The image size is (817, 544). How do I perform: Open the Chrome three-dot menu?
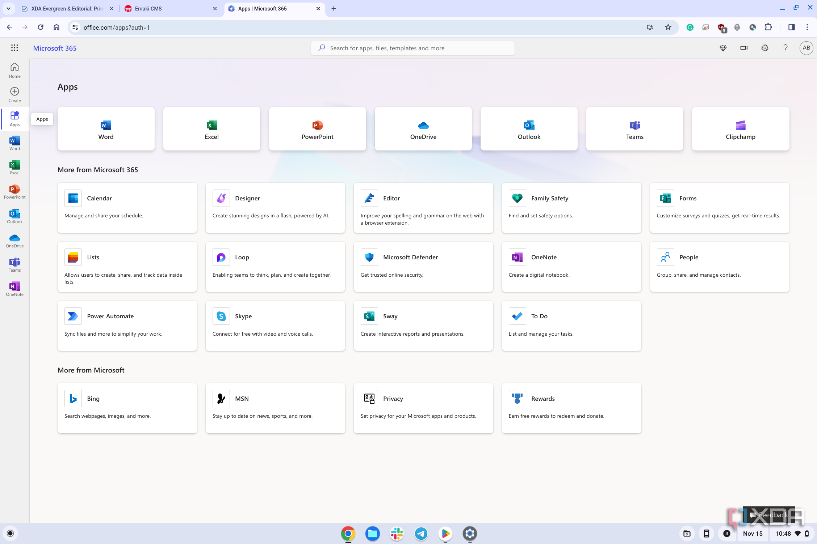pyautogui.click(x=807, y=27)
